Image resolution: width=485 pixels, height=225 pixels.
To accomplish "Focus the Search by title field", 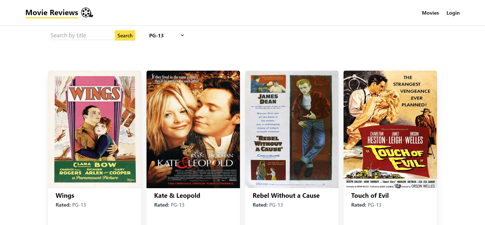I will pyautogui.click(x=82, y=35).
